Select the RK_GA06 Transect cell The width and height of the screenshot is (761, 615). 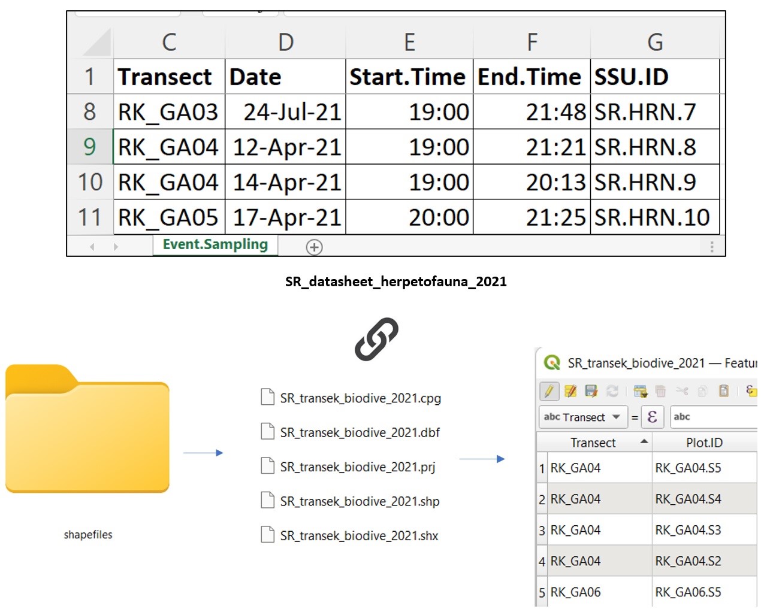tap(599, 592)
